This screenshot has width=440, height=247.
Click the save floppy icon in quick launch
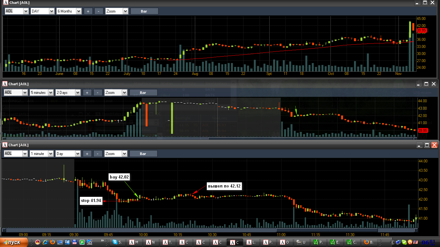coord(74,242)
